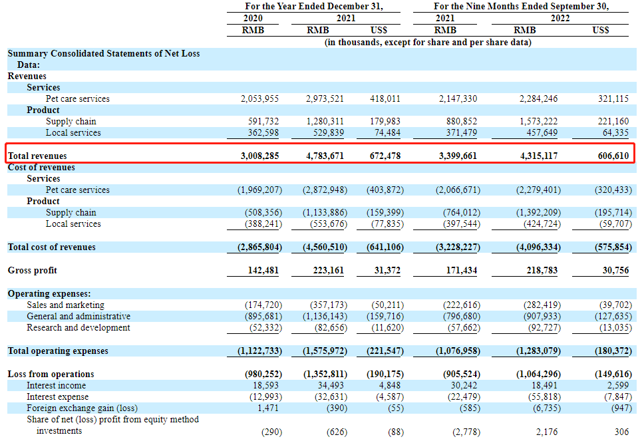Click 'For the Nine Months Ended September 30' header
This screenshot has width=644, height=441.
521,7
